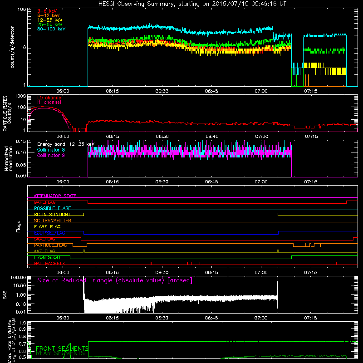363x363 pixels.
Task: Click the LO channel legend label
Action: 50,98
